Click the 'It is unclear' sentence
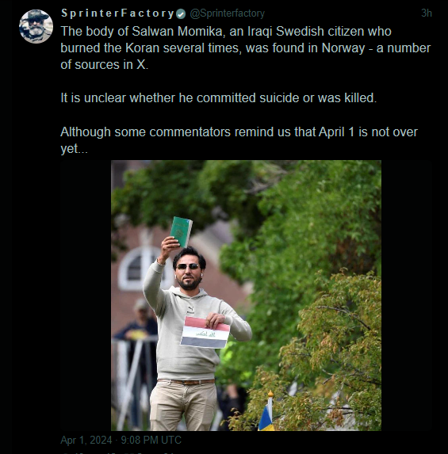The height and width of the screenshot is (454, 448). [219, 98]
